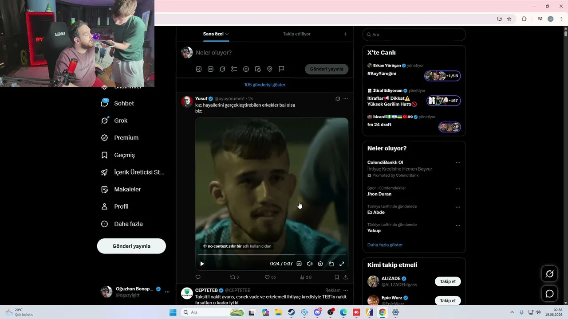Image resolution: width=568 pixels, height=319 pixels.
Task: Switch to the Takip ediliyor tab
Action: point(296,34)
